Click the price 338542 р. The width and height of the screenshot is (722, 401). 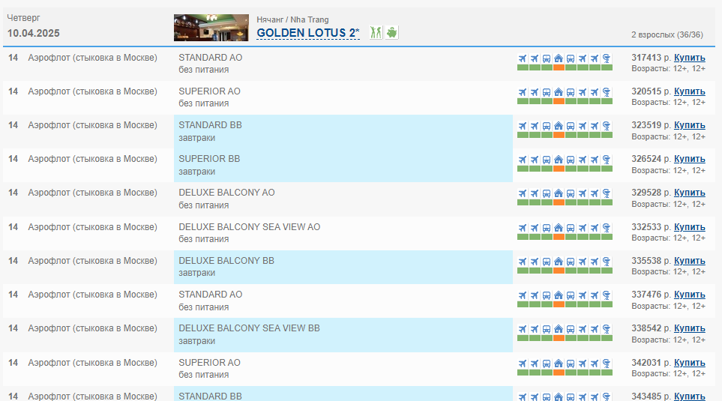pos(651,328)
